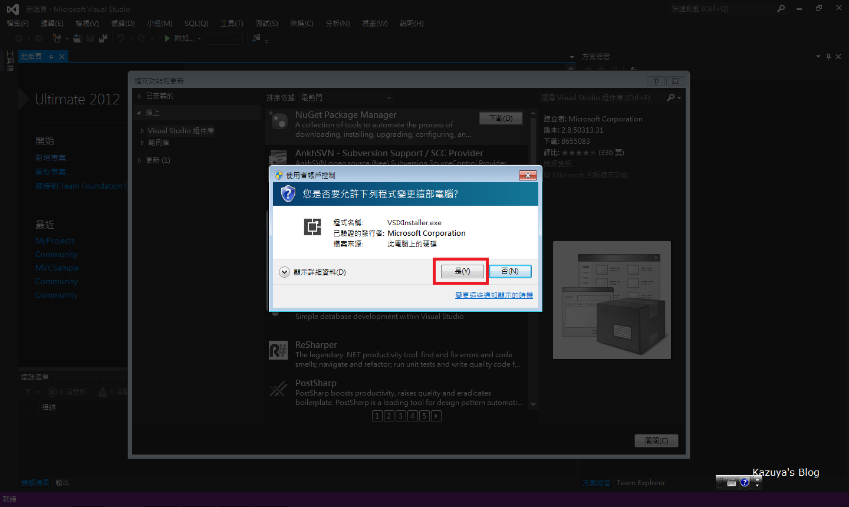Switch to the 輸出 tab
The width and height of the screenshot is (849, 507).
click(62, 482)
